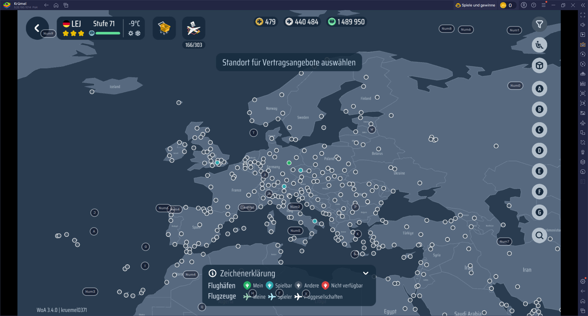Image resolution: width=588 pixels, height=316 pixels.
Task: Open BlueStacks multi-instance tabs icon
Action: [x=66, y=5]
